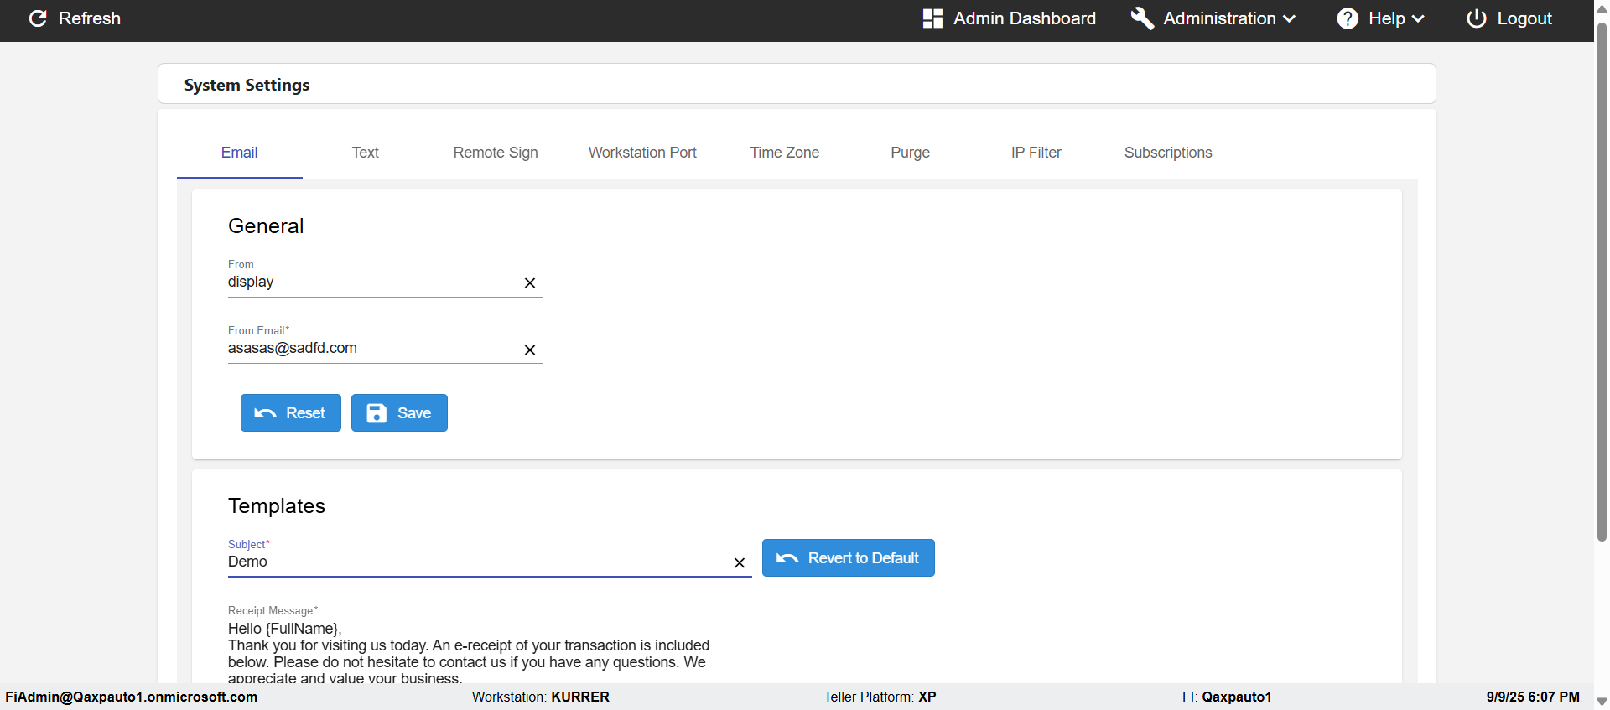
Task: Clear the Subject field text
Action: 740,563
